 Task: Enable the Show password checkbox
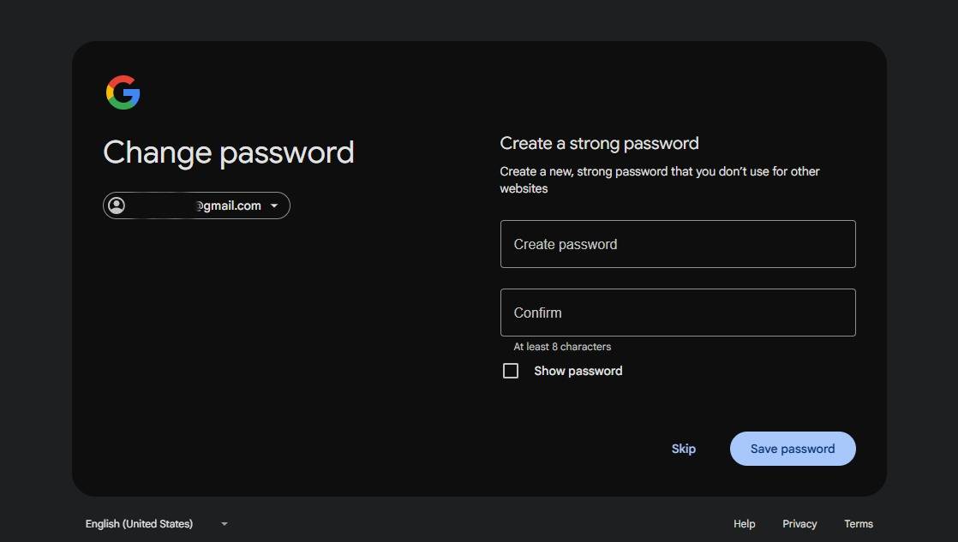pos(510,371)
